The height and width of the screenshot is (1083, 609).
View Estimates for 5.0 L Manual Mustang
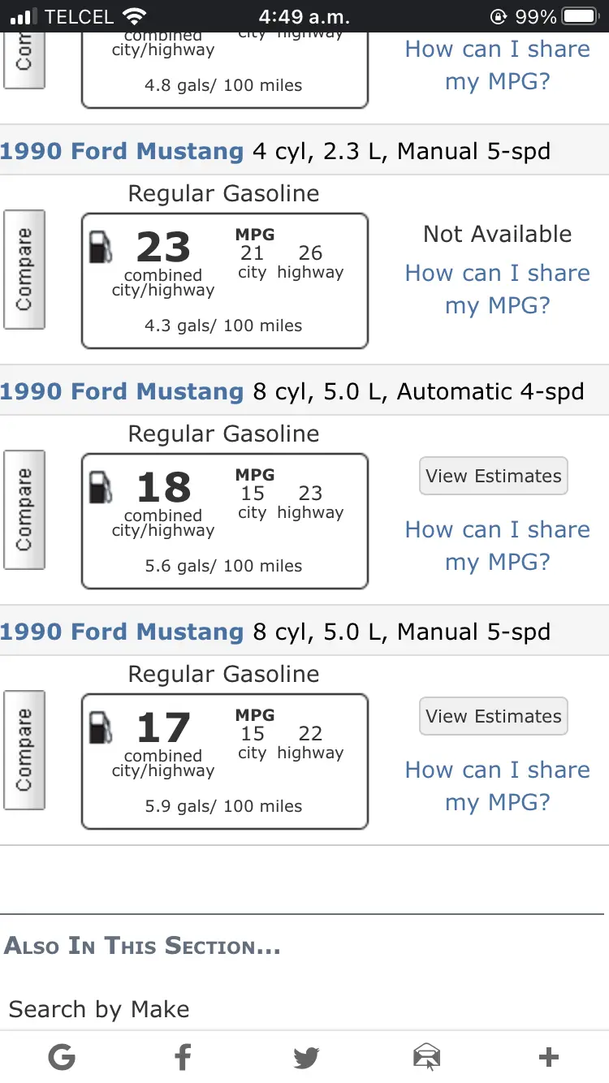click(494, 716)
